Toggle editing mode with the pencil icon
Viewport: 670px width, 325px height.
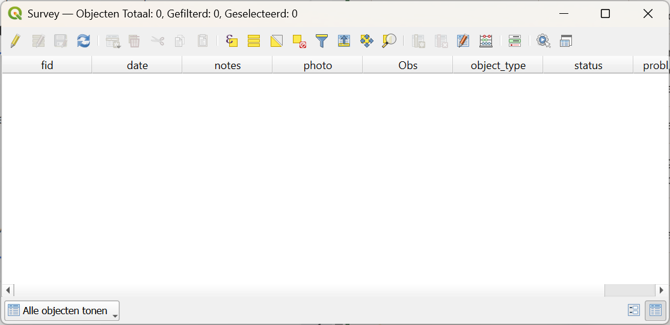point(16,41)
